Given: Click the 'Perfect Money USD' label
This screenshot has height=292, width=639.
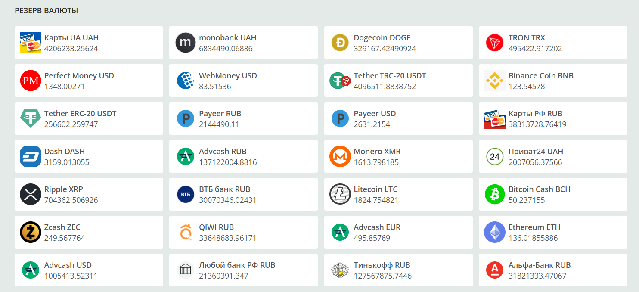Looking at the screenshot, I should point(79,75).
